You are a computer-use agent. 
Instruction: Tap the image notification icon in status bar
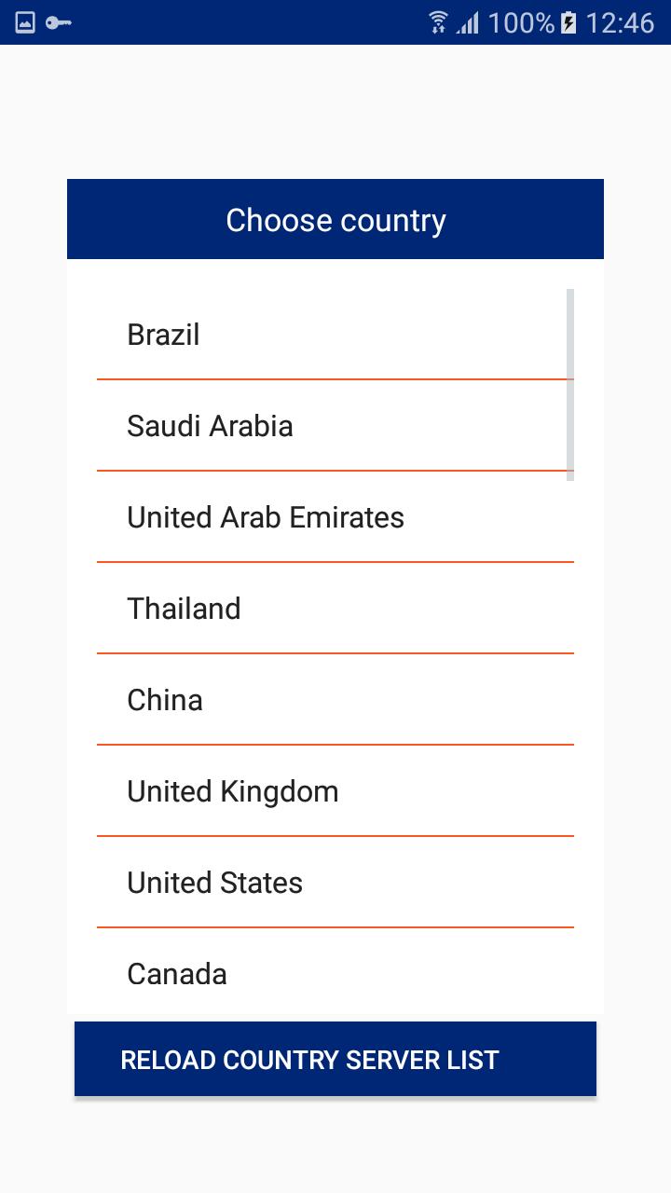click(25, 22)
